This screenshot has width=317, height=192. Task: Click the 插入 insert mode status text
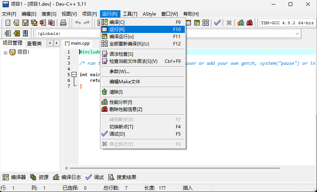coord(188,188)
